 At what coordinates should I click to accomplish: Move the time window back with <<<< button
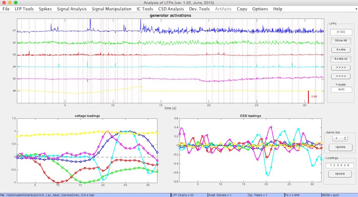pos(341,76)
